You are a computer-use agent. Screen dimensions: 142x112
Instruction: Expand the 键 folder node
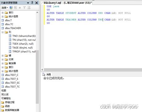[x=2, y=56]
